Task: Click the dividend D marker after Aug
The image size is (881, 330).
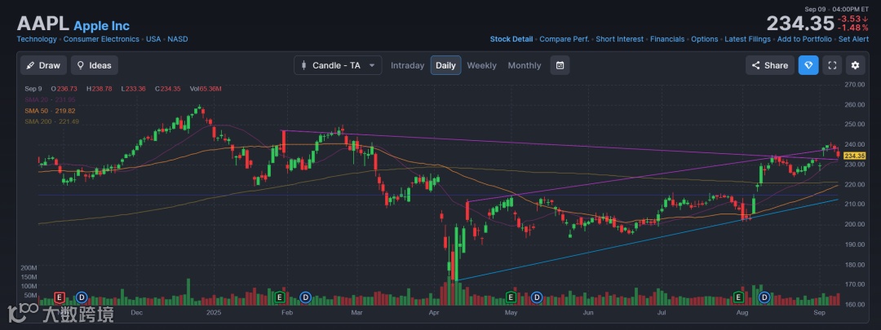Action: tap(764, 297)
